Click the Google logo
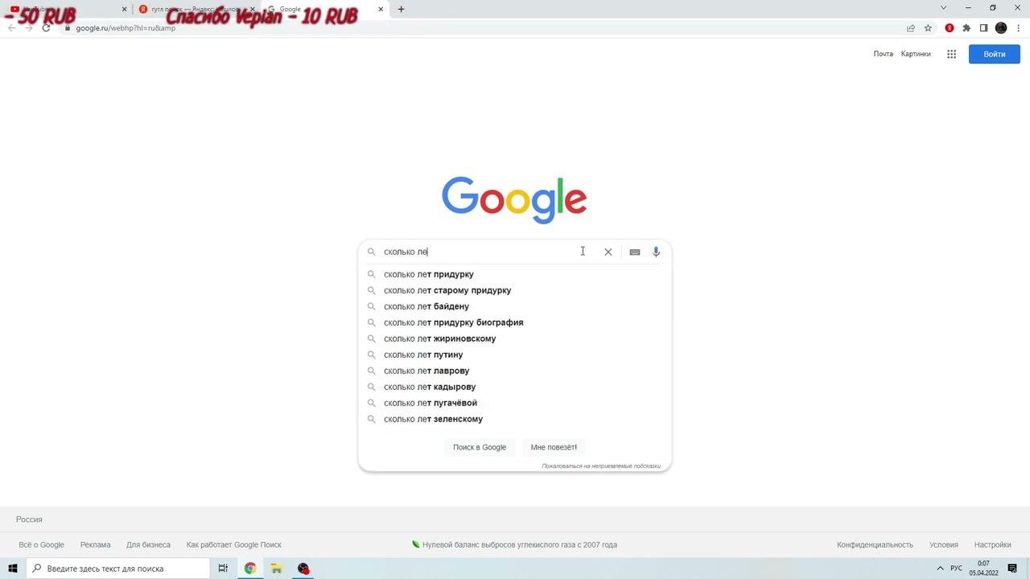Screen dimensions: 1030x579 coord(514,199)
